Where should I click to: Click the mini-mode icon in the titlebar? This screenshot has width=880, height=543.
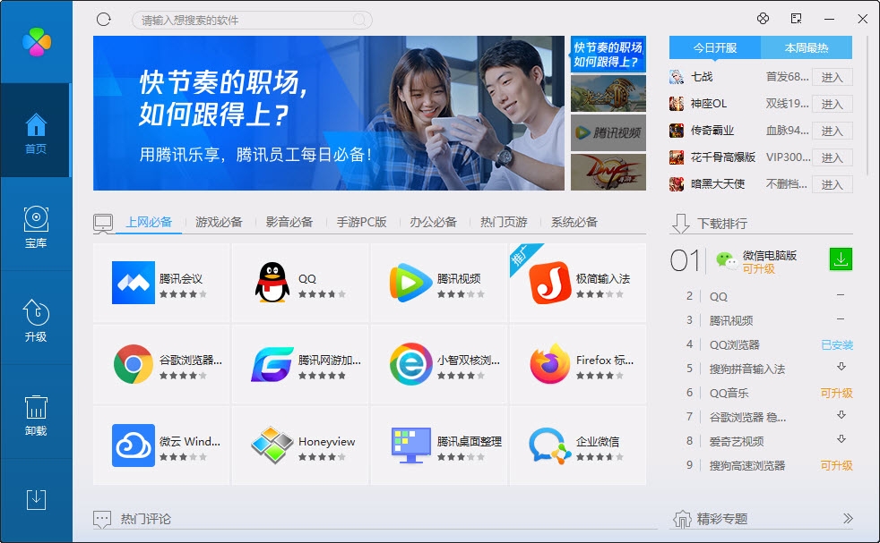click(794, 18)
